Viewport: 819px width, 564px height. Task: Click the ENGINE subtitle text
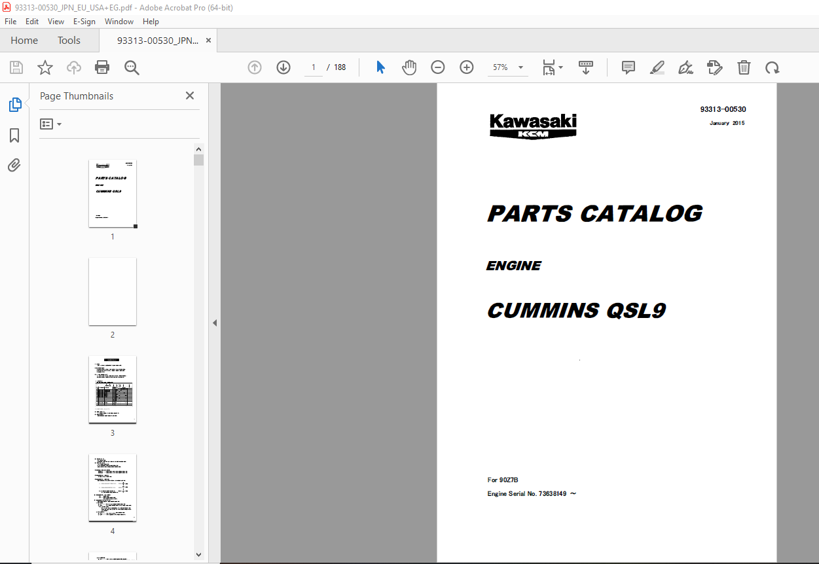pos(514,266)
